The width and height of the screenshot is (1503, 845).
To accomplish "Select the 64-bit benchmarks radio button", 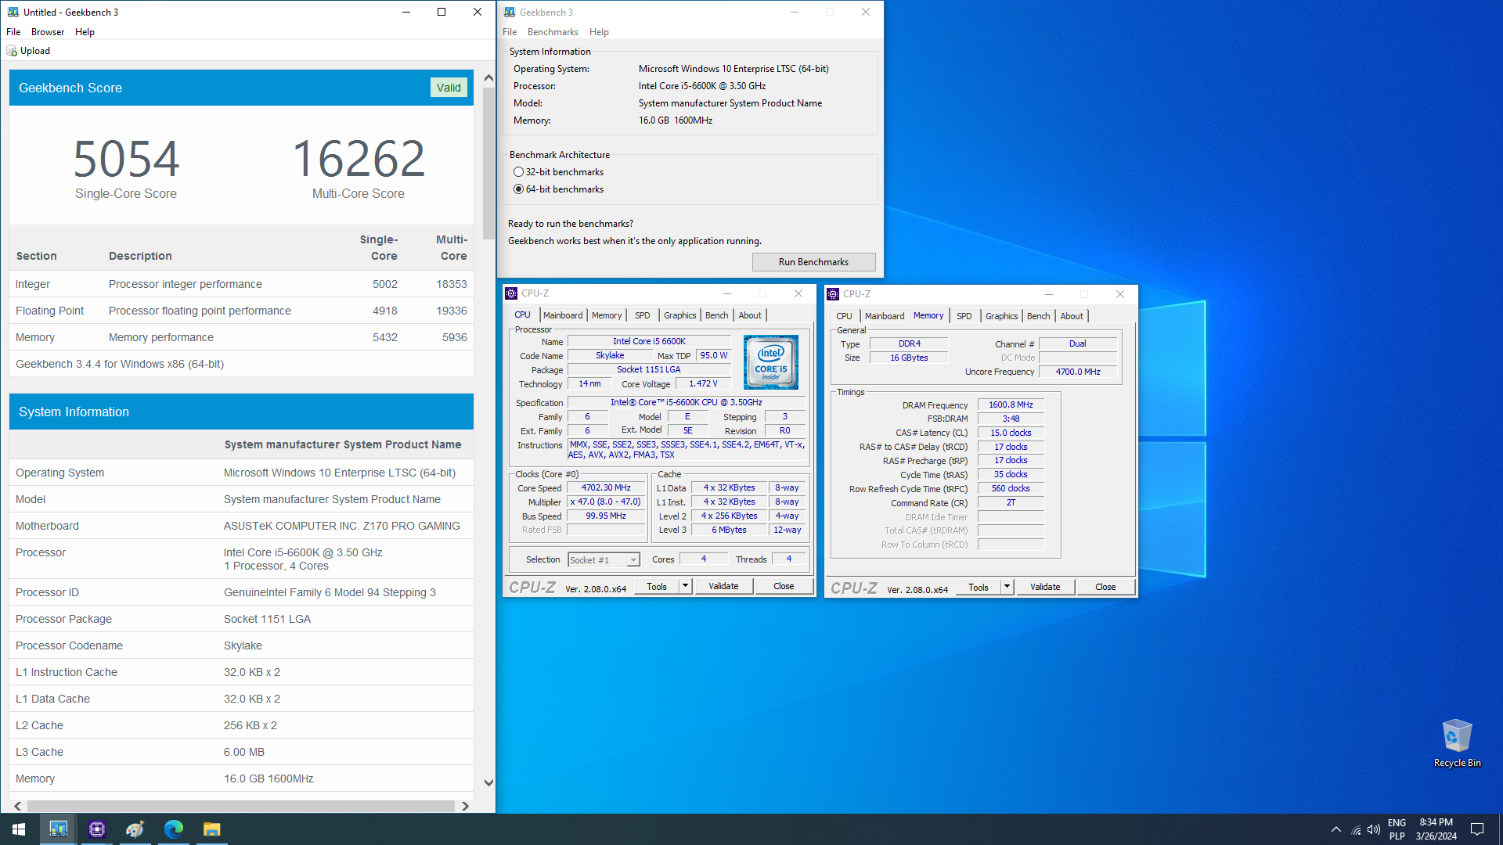I will (518, 189).
